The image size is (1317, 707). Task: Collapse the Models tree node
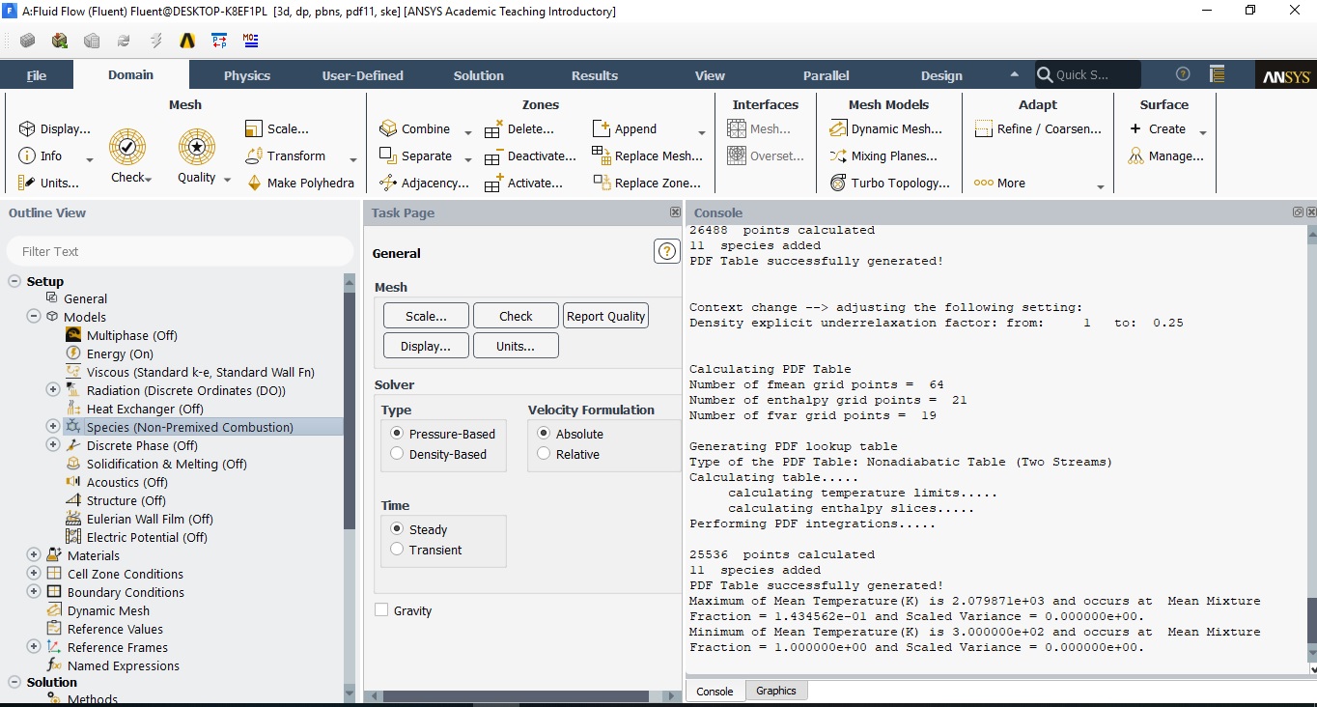(x=34, y=316)
